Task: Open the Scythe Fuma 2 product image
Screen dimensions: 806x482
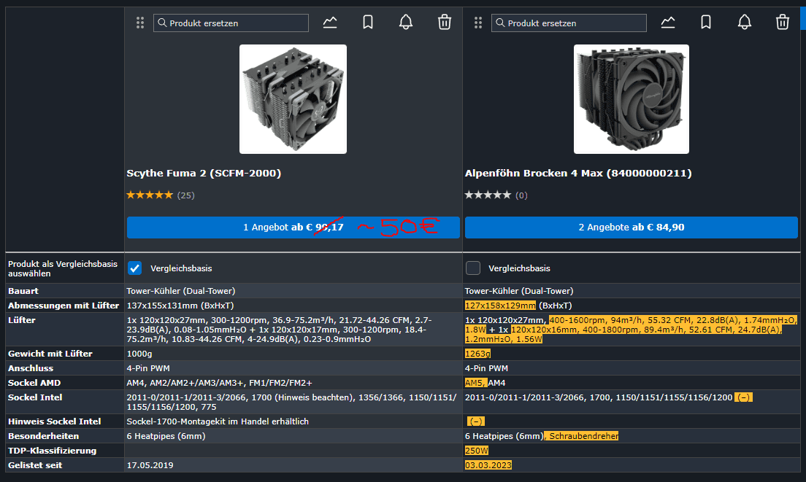Action: [293, 99]
